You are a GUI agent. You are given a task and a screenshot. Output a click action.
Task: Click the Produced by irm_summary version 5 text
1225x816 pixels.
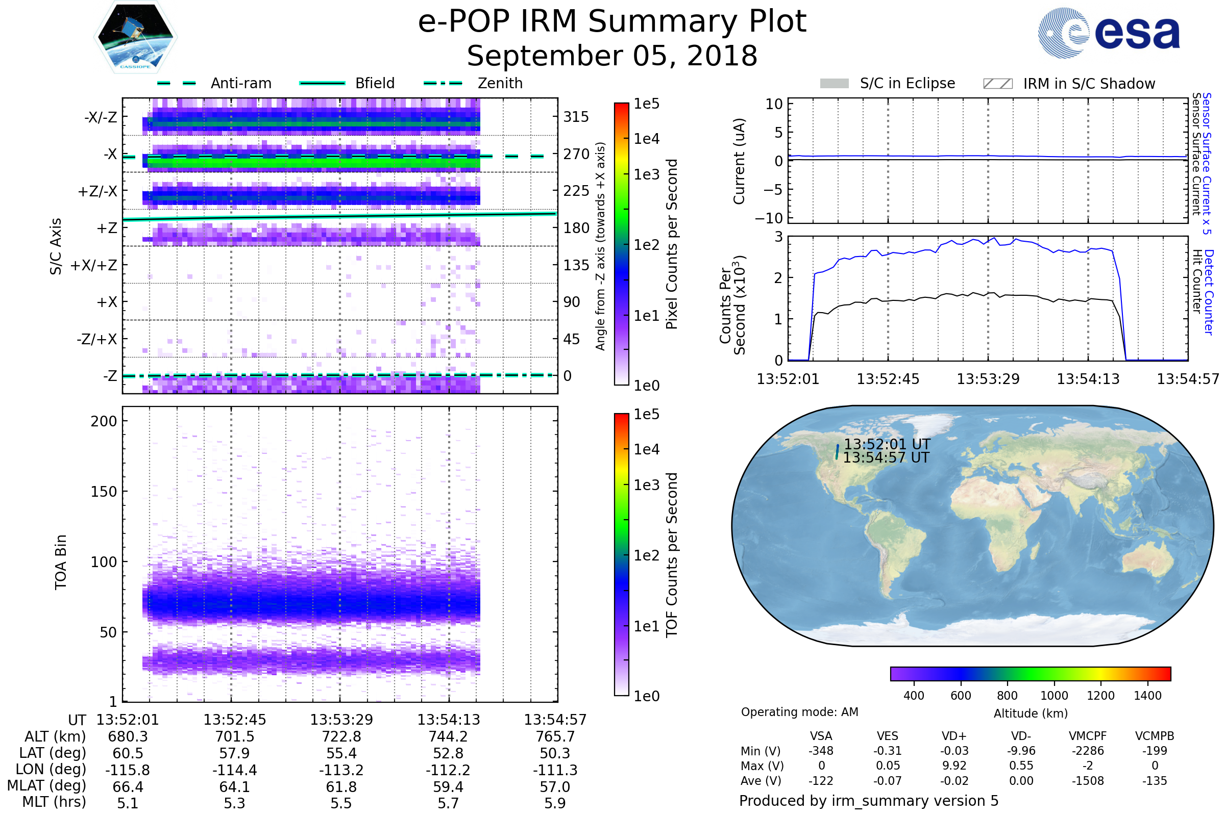pos(869,801)
